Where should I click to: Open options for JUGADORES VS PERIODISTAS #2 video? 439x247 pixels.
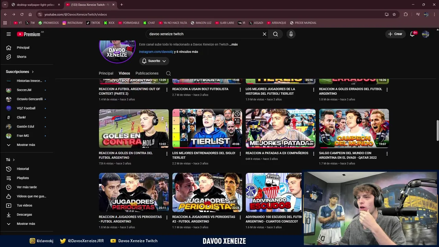pos(240,217)
